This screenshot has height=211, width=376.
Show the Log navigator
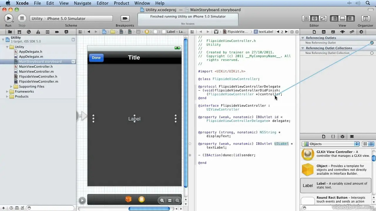[x=66, y=32]
